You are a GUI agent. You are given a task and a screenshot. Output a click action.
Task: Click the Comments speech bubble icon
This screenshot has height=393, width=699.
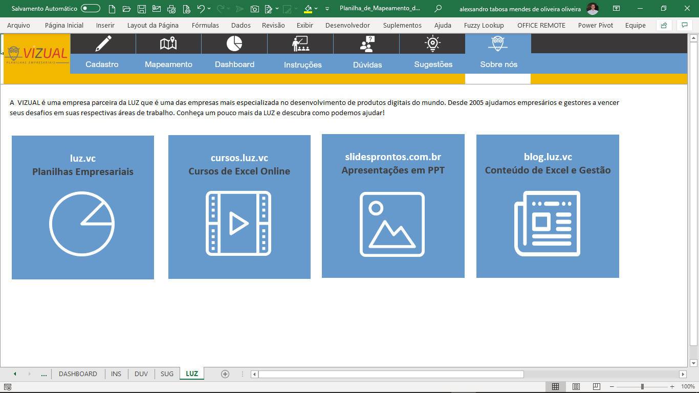tap(684, 25)
